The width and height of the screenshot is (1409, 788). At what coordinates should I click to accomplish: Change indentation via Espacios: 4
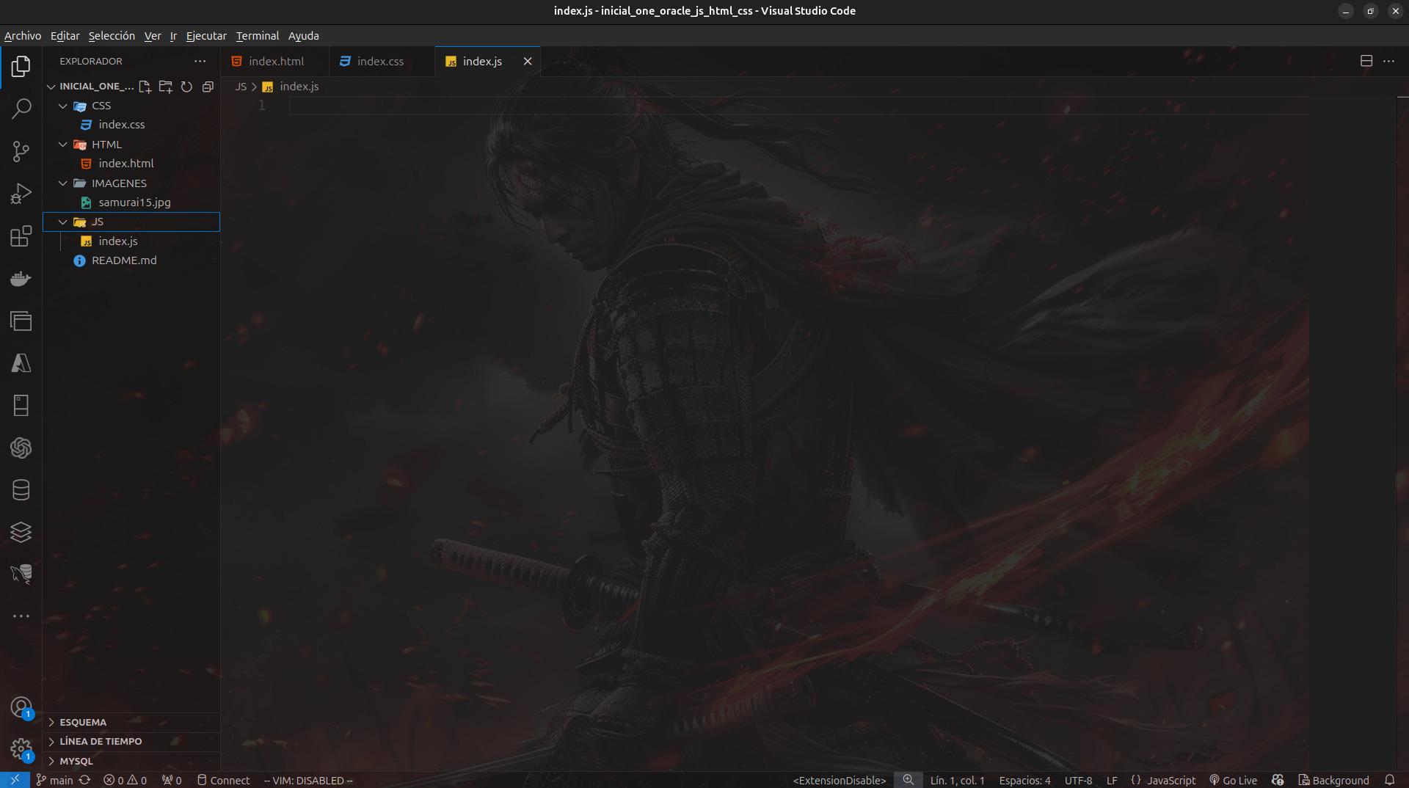pyautogui.click(x=1024, y=780)
